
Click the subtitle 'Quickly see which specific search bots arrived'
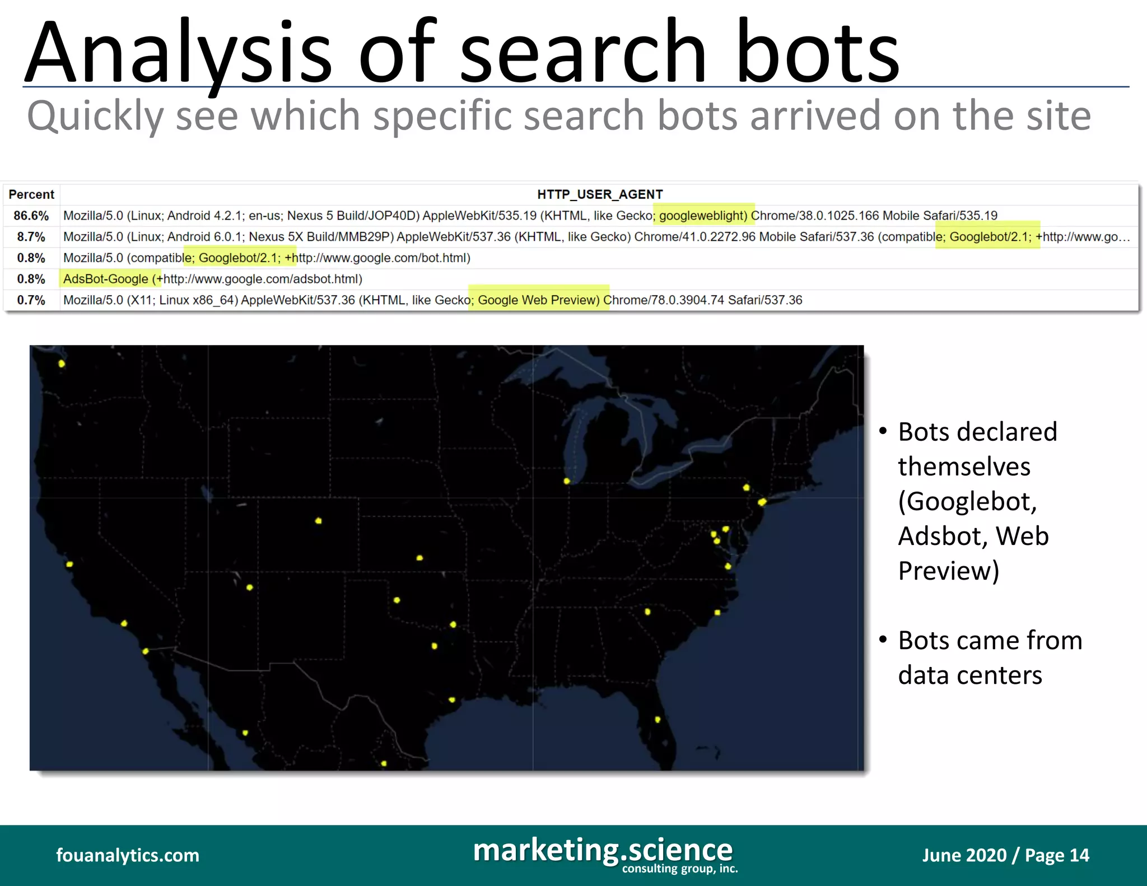[559, 116]
